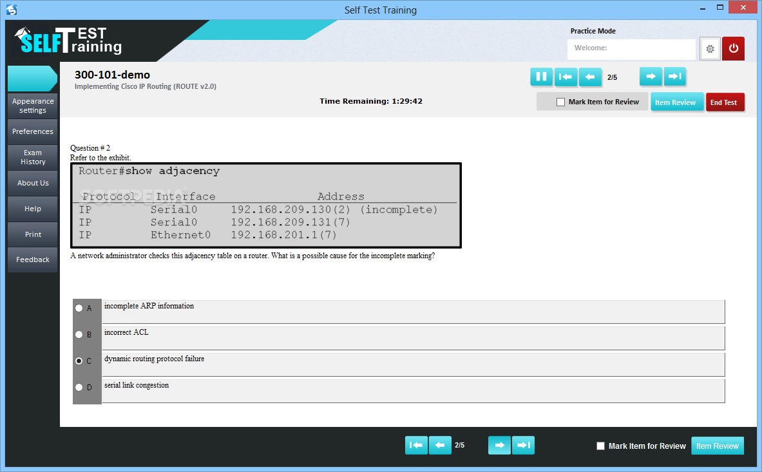Screen dimensions: 762x472
Task: Click the top Item Review button
Action: pyautogui.click(x=676, y=102)
